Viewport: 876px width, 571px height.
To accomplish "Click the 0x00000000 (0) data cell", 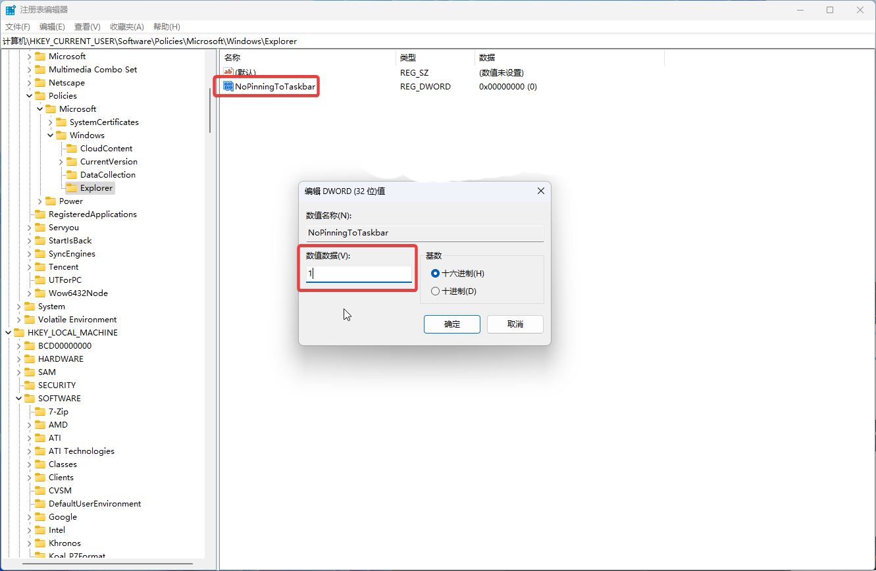I will pyautogui.click(x=508, y=86).
